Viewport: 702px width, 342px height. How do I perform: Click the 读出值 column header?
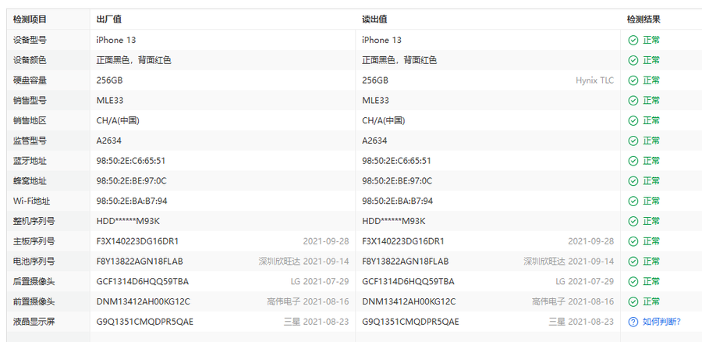pyautogui.click(x=374, y=20)
